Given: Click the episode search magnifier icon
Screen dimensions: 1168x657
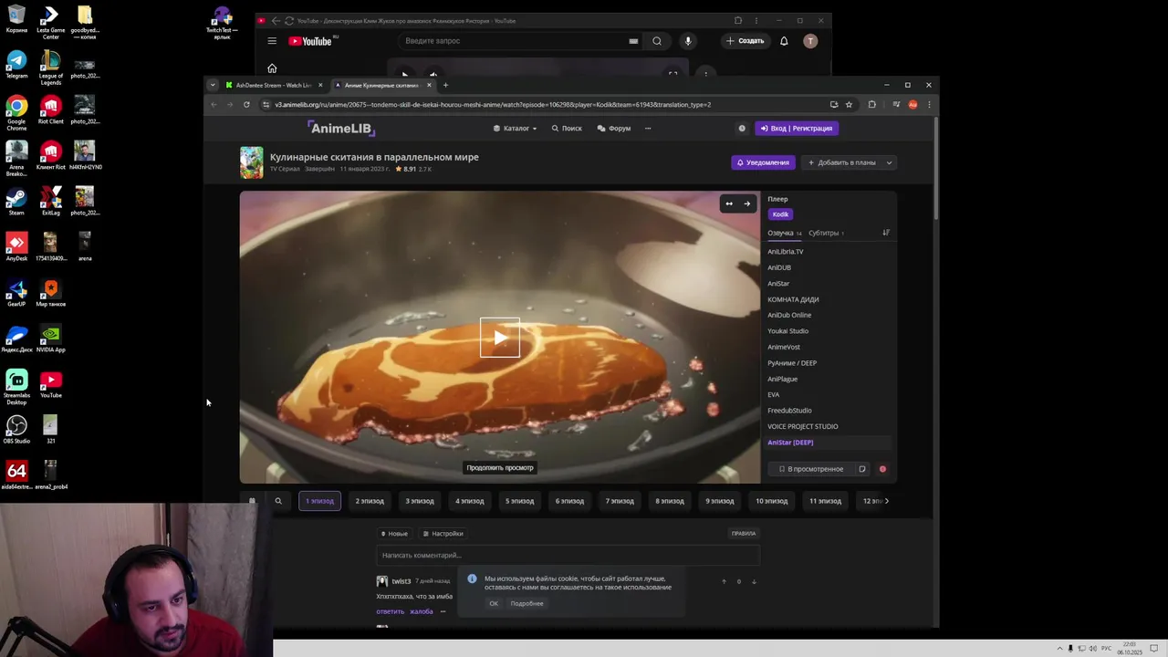Looking at the screenshot, I should (x=278, y=501).
